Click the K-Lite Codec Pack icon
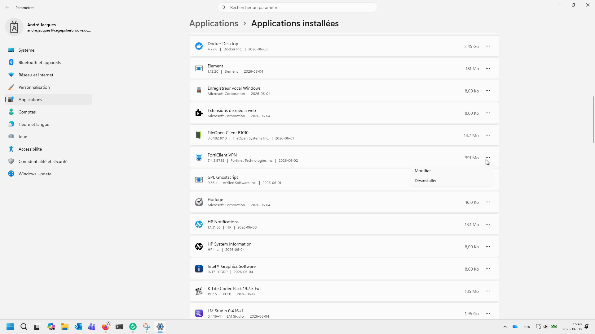 199,291
